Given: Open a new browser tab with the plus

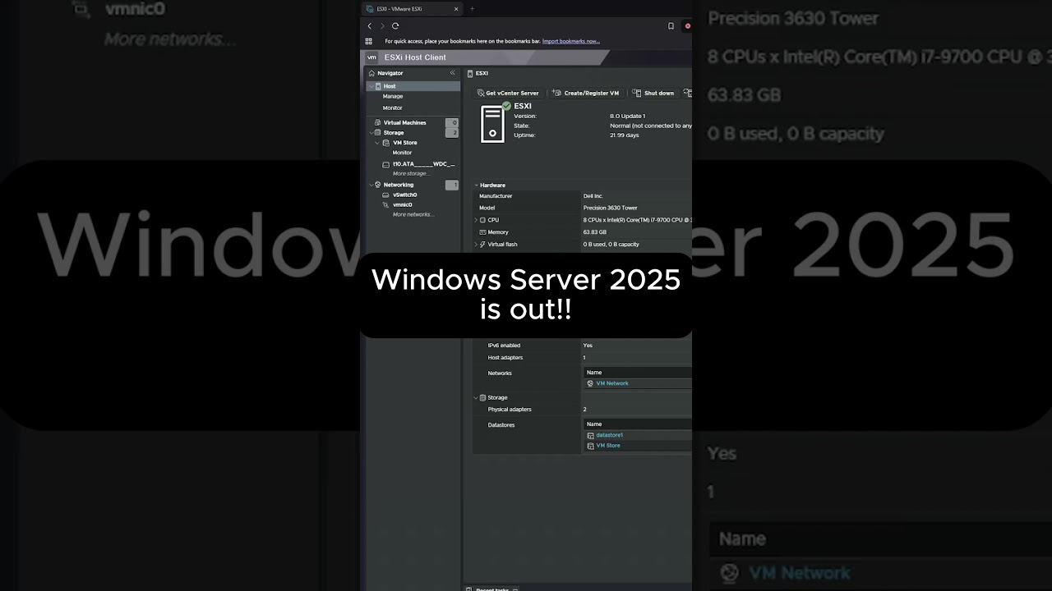Looking at the screenshot, I should (472, 9).
